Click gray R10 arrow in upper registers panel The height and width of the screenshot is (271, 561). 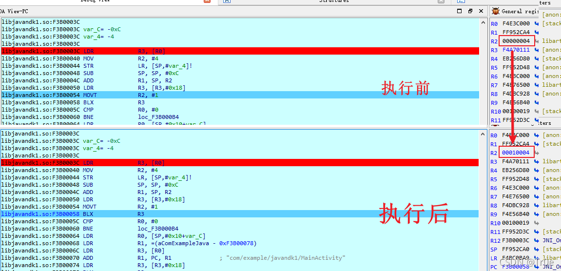(537, 111)
